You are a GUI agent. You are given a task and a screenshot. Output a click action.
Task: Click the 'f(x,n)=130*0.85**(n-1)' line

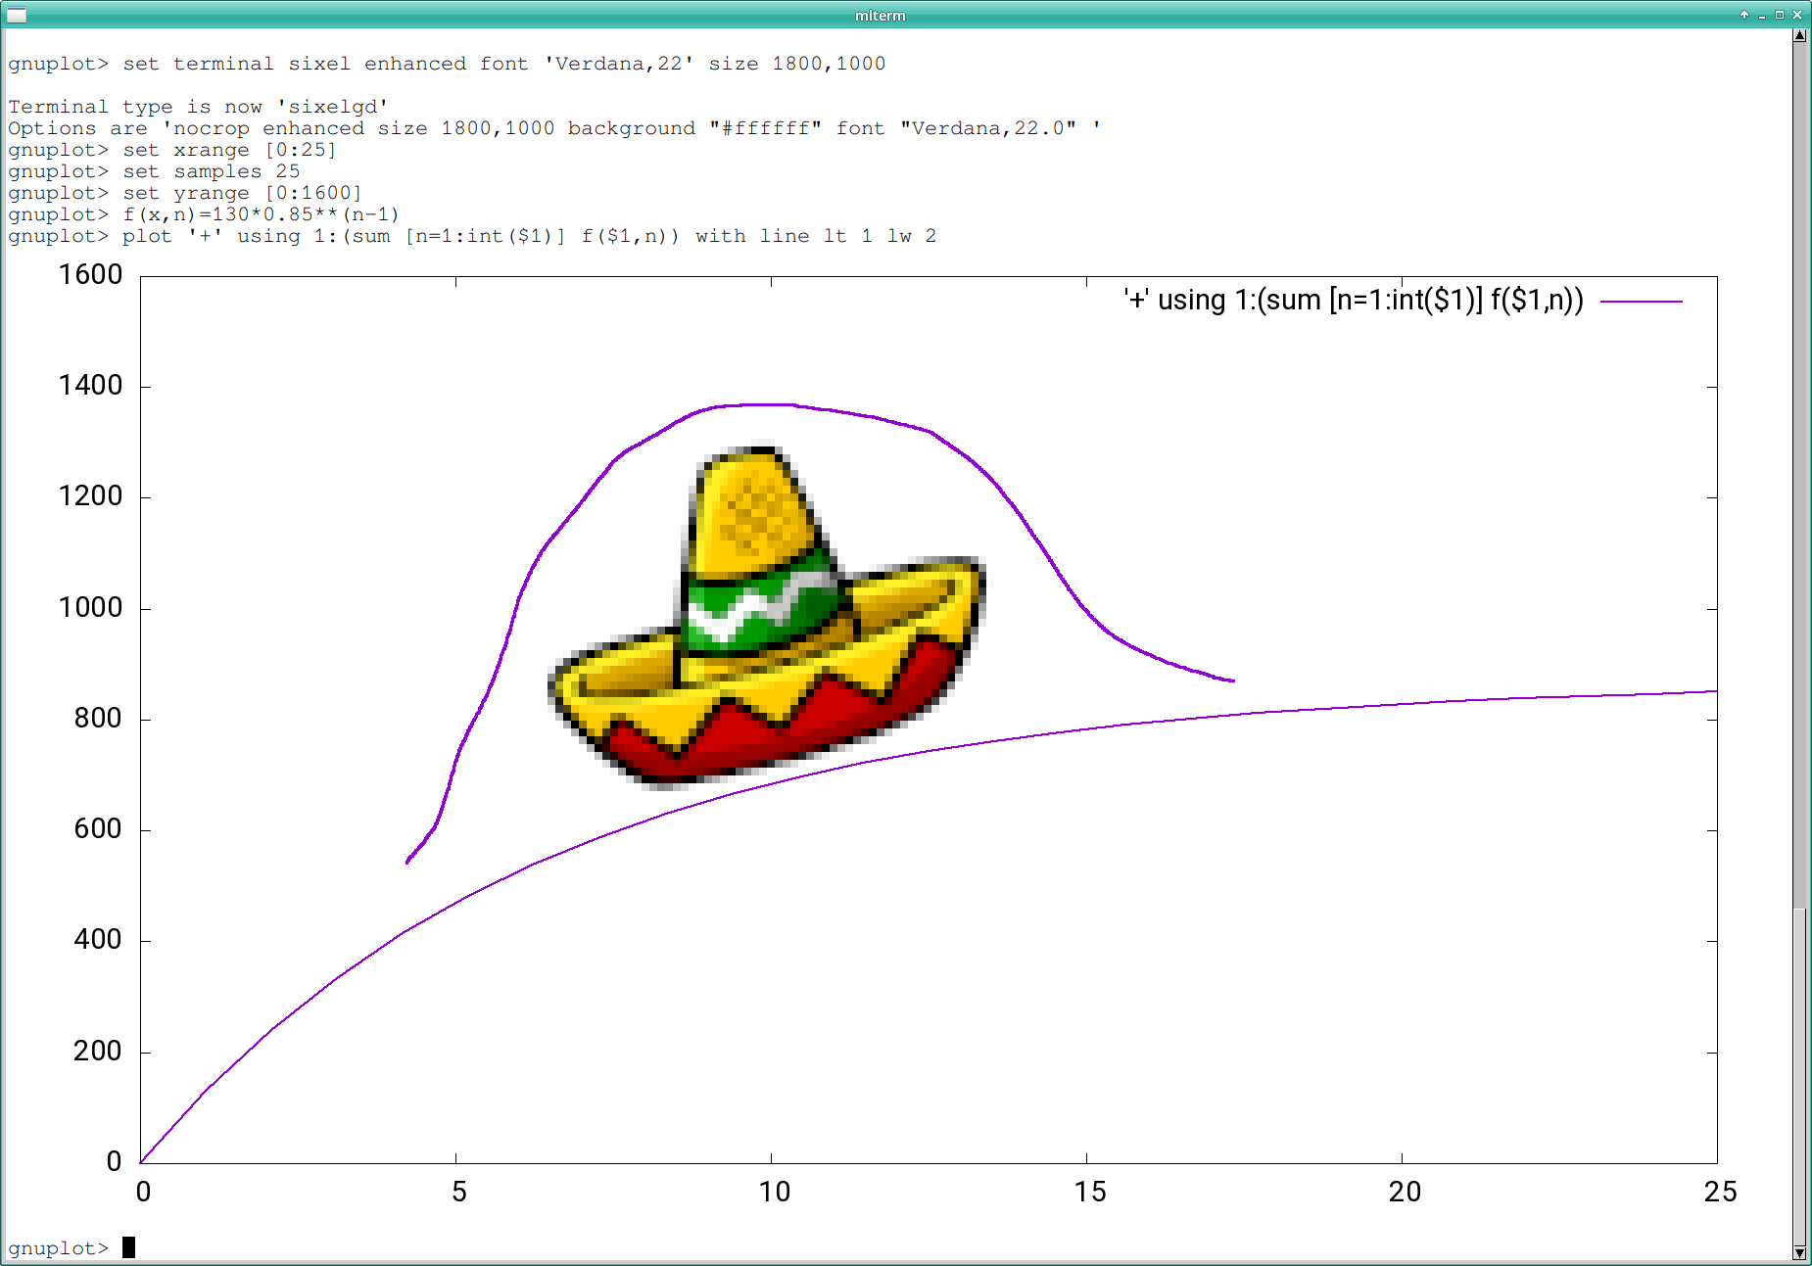pyautogui.click(x=204, y=214)
